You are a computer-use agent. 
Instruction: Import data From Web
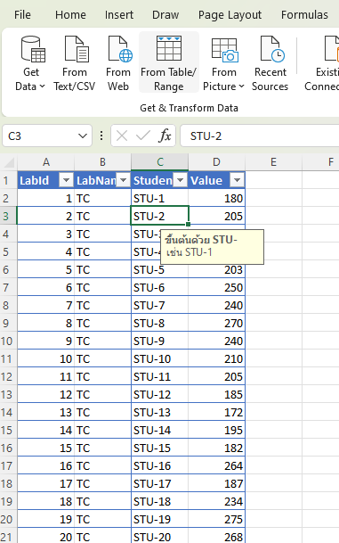118,63
